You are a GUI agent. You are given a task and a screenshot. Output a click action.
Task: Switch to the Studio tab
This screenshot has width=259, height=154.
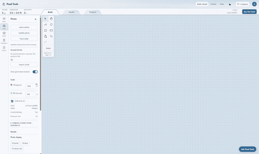(71, 12)
